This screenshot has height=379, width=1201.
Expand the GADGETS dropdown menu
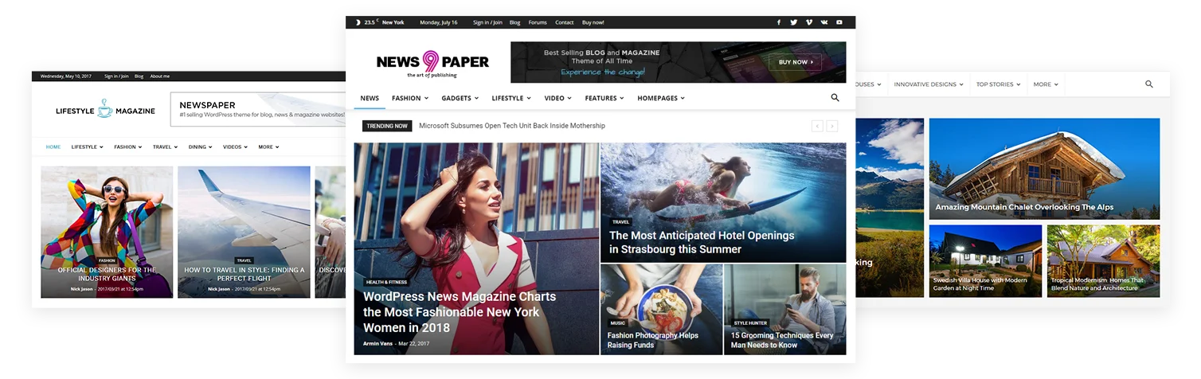point(460,98)
